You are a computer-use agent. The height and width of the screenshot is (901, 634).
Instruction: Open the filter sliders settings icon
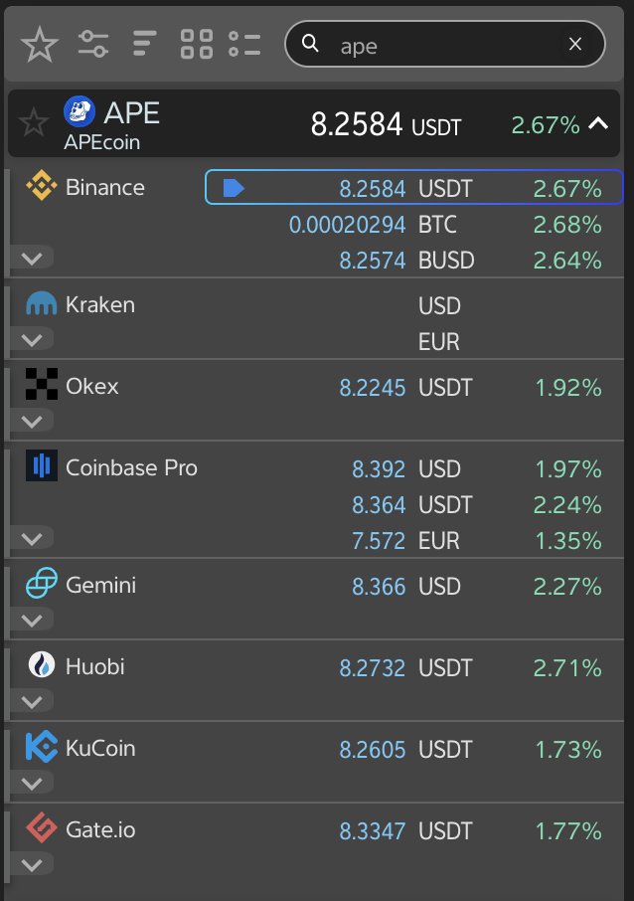[93, 44]
